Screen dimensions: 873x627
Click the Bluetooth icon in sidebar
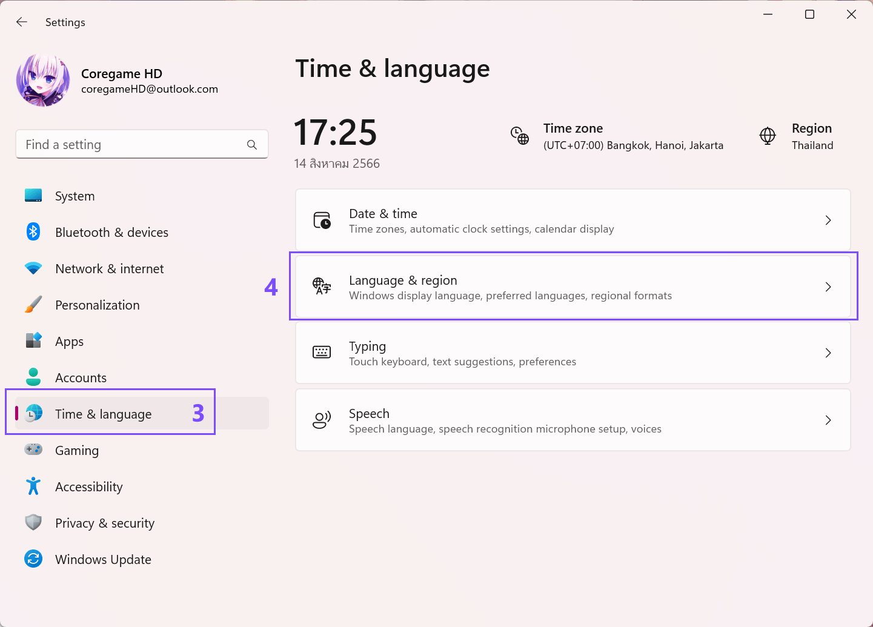click(x=33, y=231)
